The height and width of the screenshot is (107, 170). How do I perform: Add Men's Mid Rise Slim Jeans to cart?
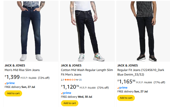pyautogui.click(x=13, y=93)
